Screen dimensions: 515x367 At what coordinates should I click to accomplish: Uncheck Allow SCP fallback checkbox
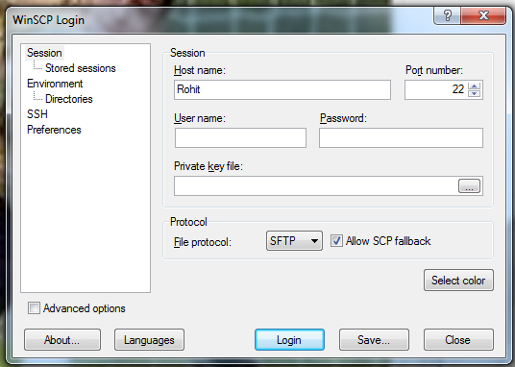coord(336,241)
